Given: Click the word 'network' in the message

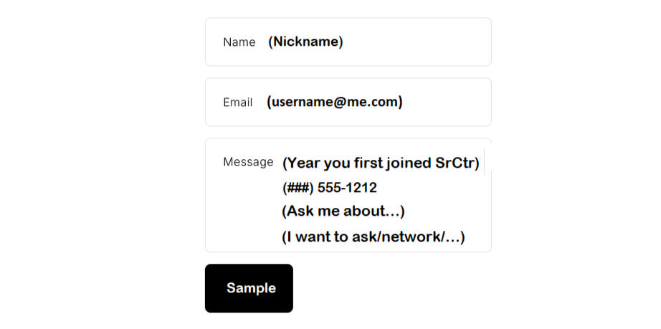Looking at the screenshot, I should (417, 237).
